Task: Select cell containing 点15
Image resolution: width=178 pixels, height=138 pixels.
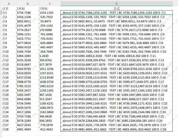Action: [9, 73]
